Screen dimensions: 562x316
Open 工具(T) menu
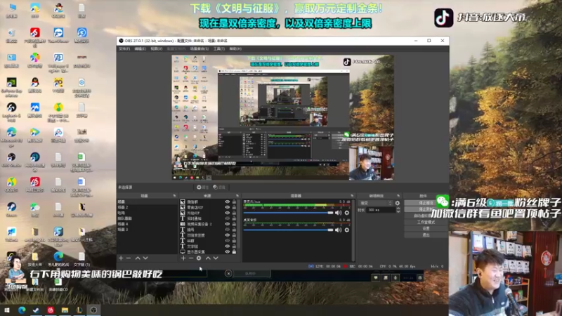click(x=219, y=48)
